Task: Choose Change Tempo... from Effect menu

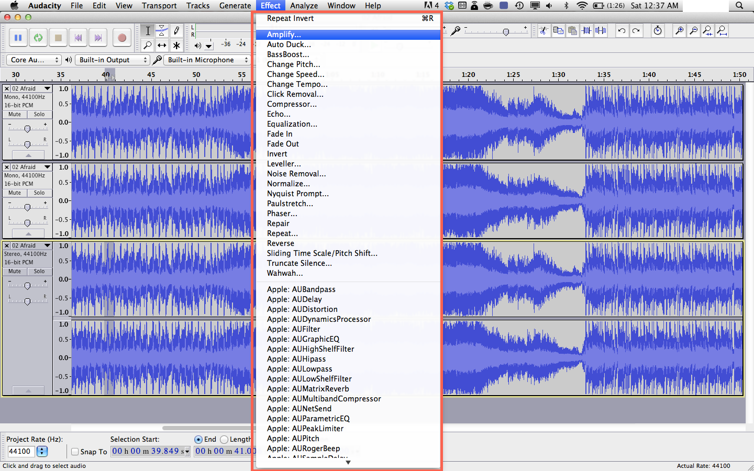Action: coord(348,84)
